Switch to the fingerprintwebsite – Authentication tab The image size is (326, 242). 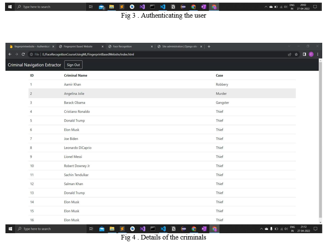(31, 47)
